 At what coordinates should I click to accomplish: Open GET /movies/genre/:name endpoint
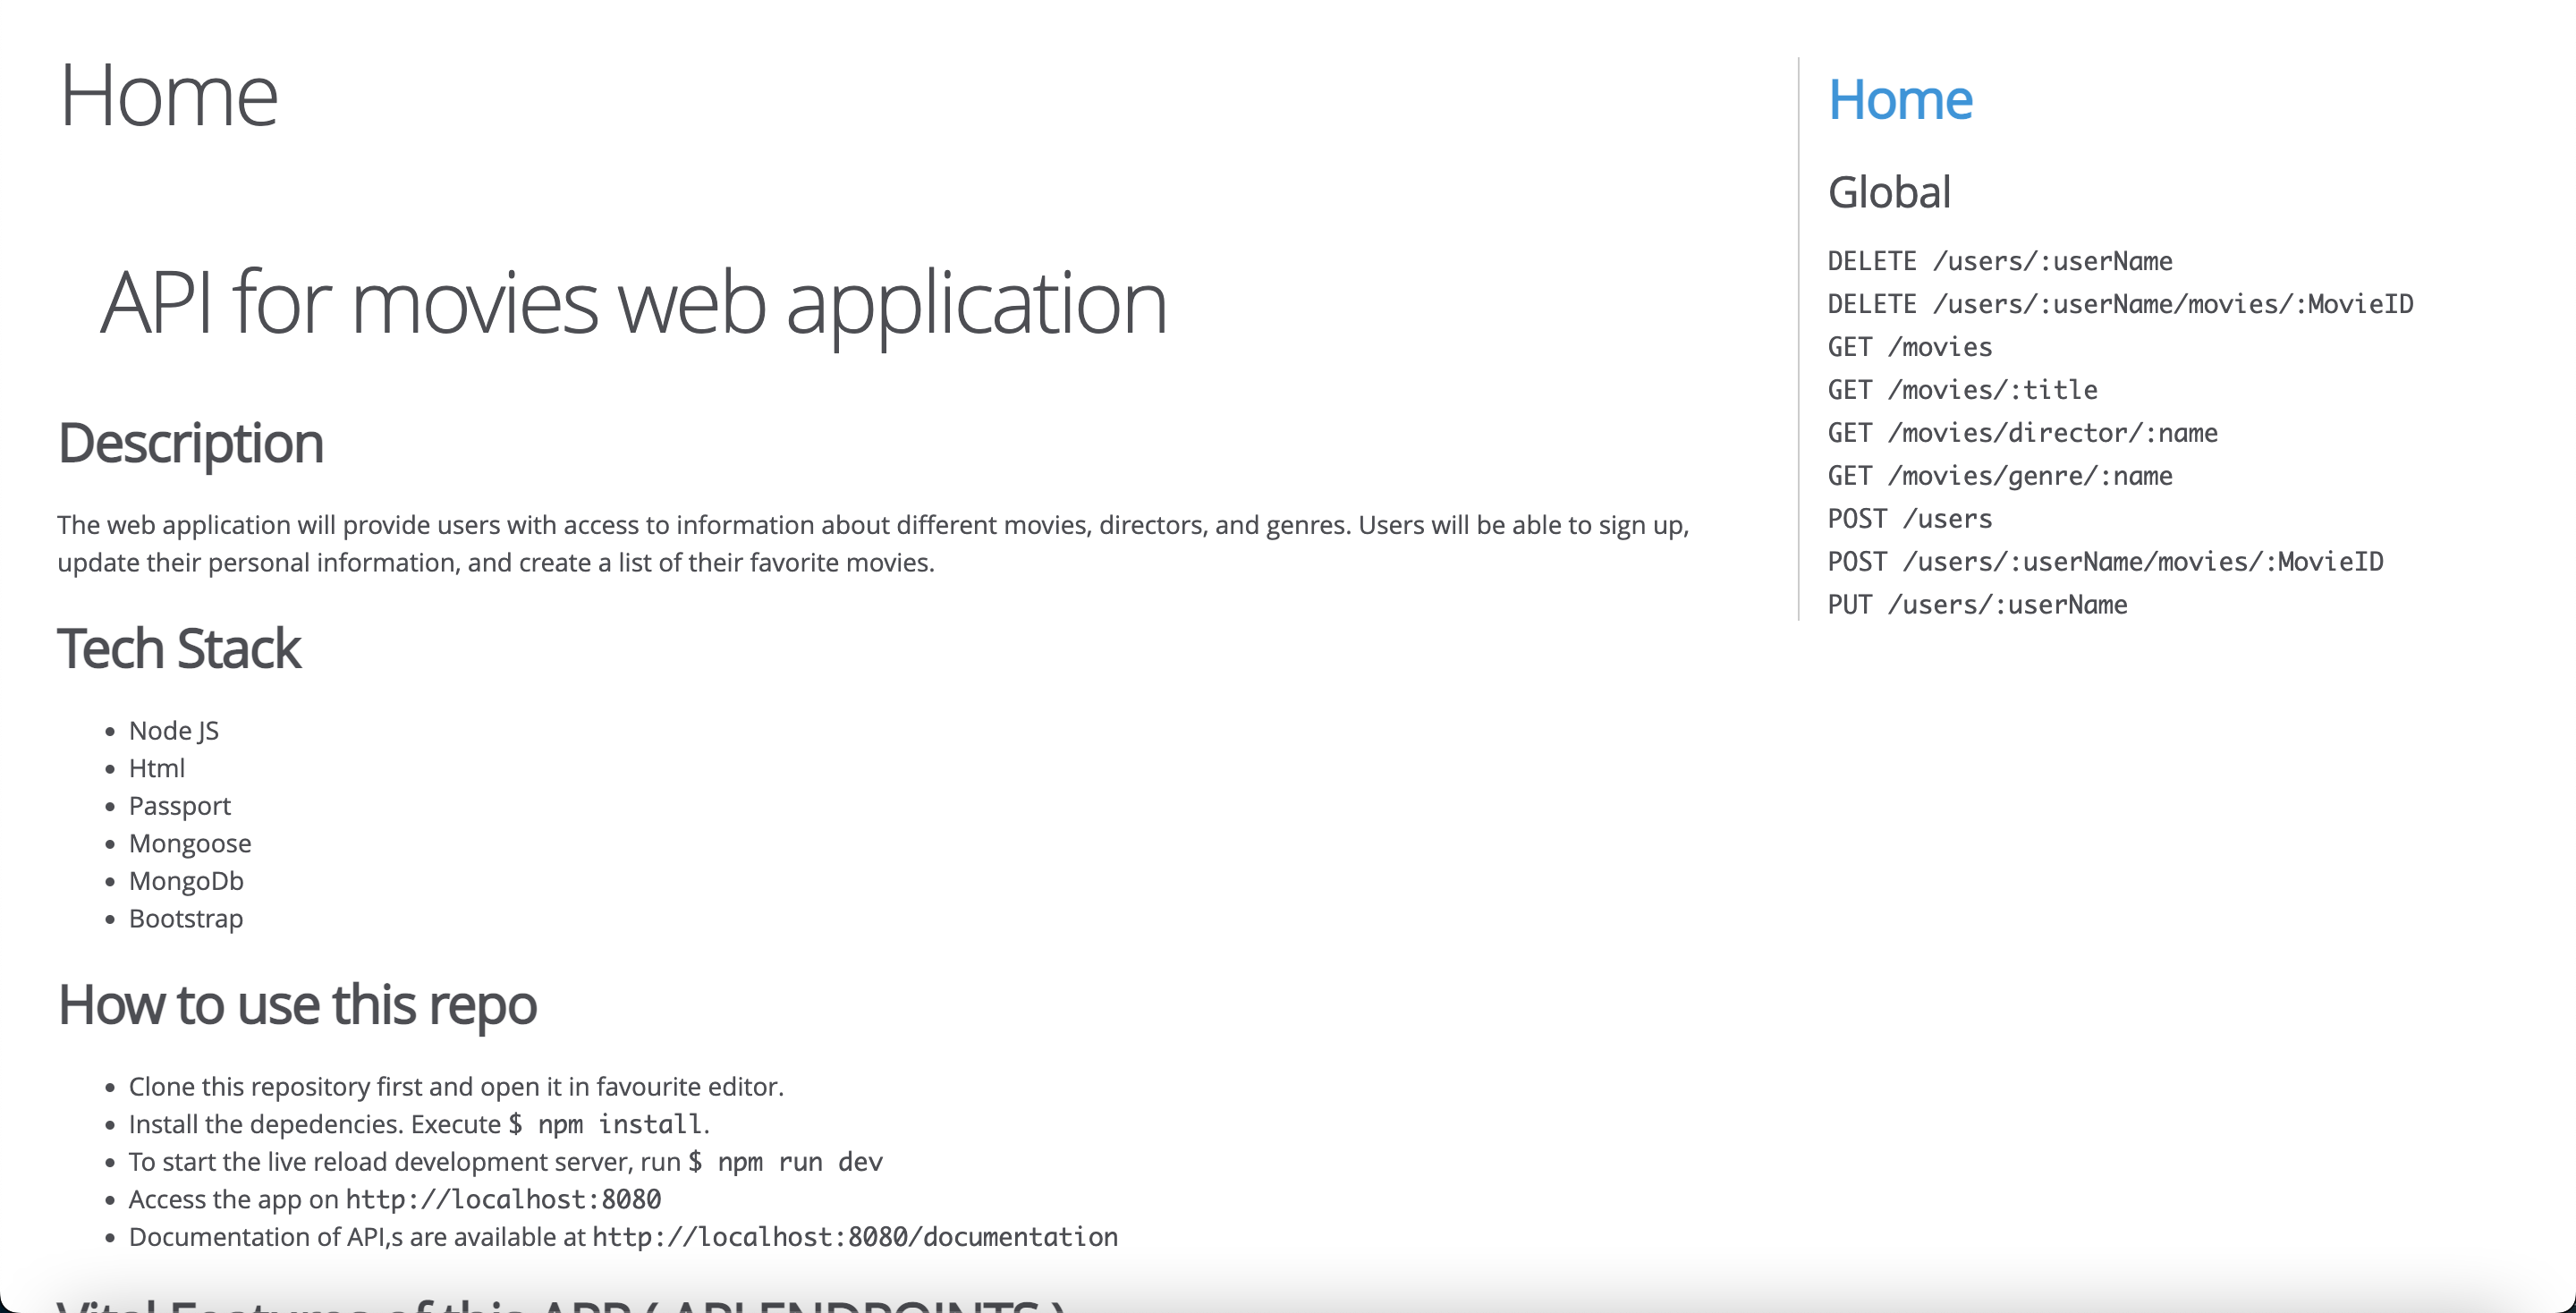click(2000, 477)
